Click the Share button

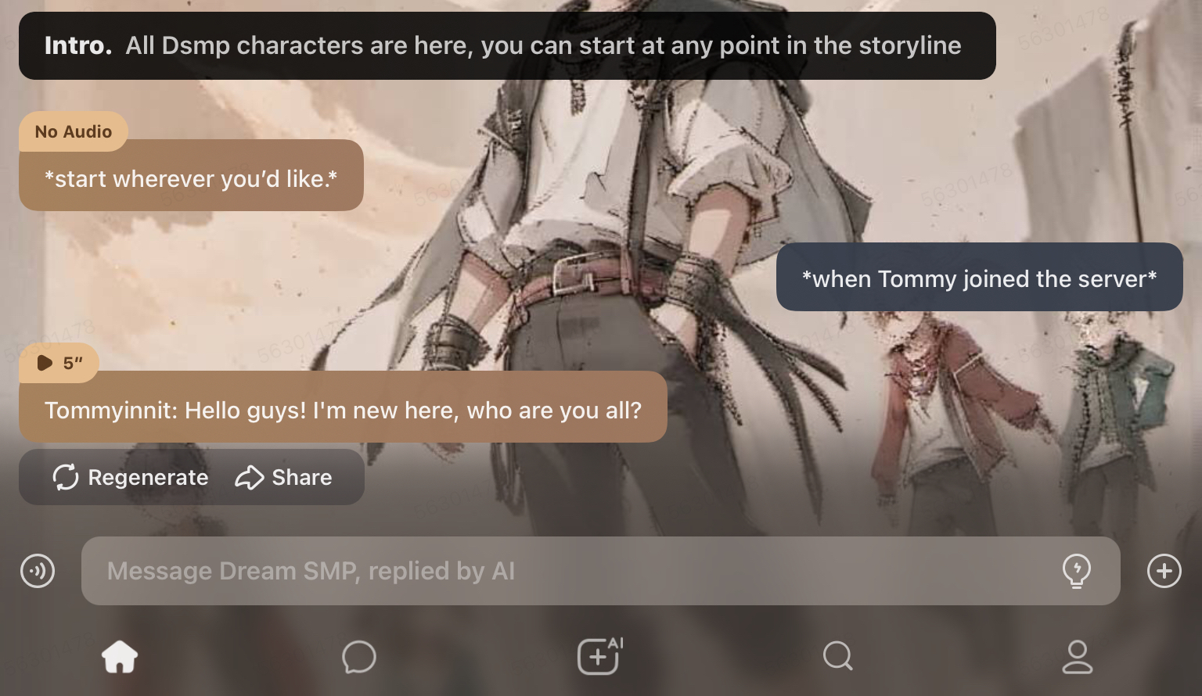283,477
